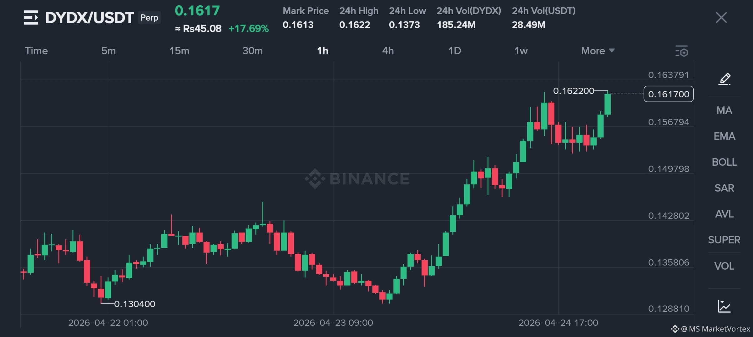Select the 15m timeframe
This screenshot has width=753, height=337.
click(179, 51)
